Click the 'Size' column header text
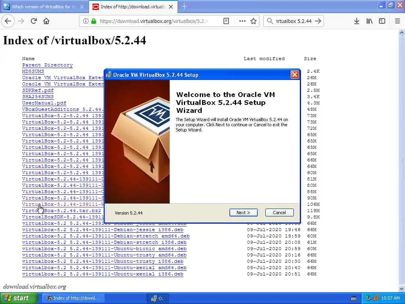 (310, 59)
